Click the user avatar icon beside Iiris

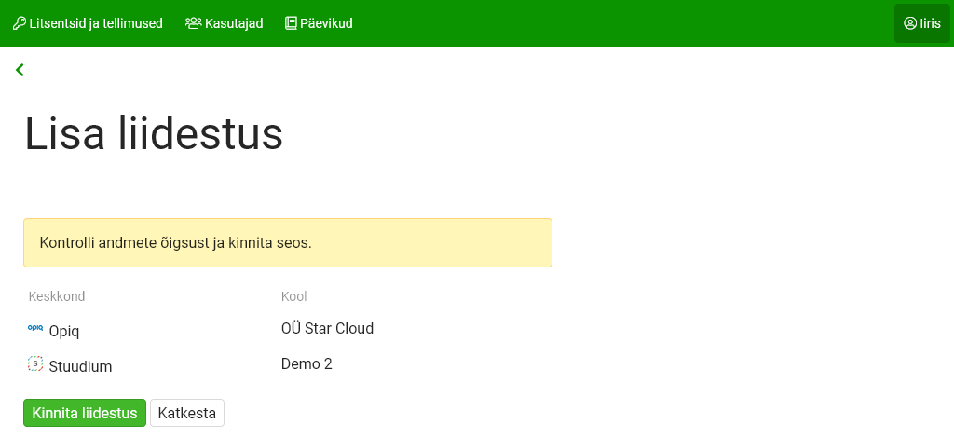coord(910,23)
